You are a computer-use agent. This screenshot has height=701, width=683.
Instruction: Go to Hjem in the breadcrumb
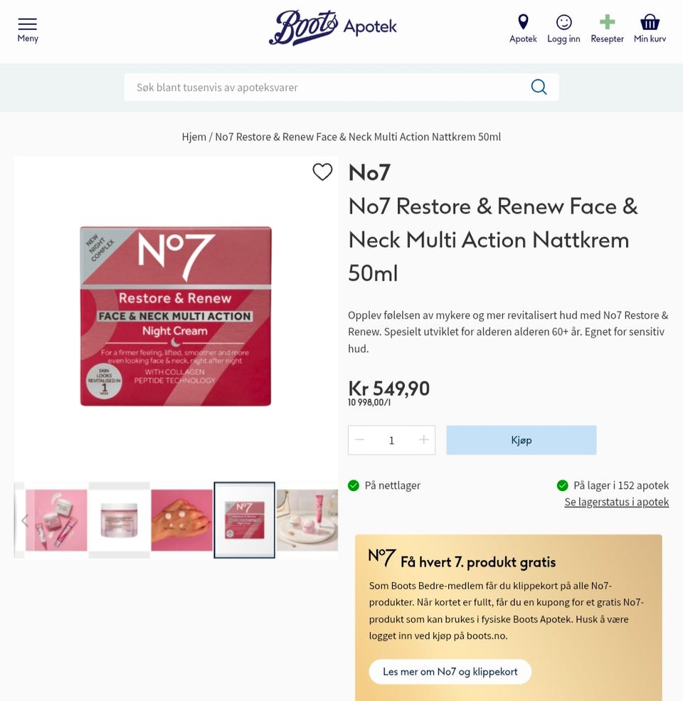[x=194, y=137]
